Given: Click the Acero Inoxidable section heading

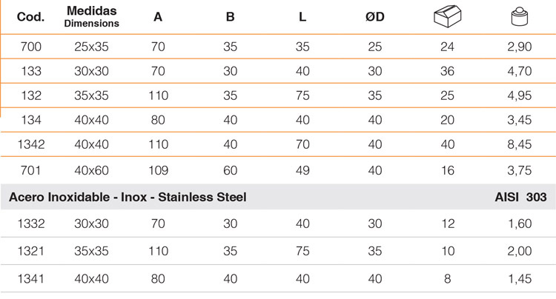Looking at the screenshot, I should (128, 197).
